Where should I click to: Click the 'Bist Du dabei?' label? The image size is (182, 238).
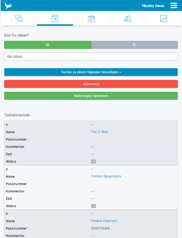click(16, 35)
